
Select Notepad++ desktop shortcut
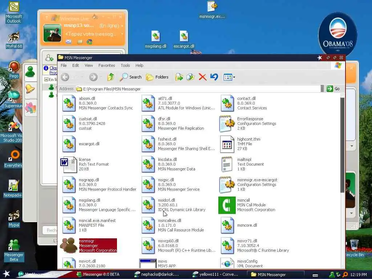[x=13, y=189]
